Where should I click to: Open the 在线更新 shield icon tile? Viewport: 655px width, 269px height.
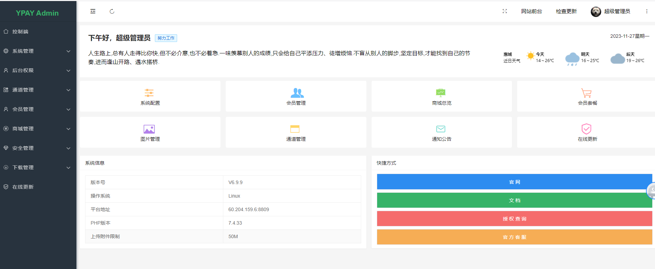click(x=587, y=129)
